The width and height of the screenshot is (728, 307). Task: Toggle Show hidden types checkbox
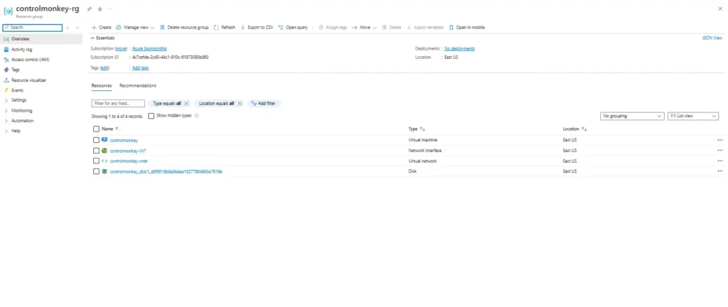[151, 116]
